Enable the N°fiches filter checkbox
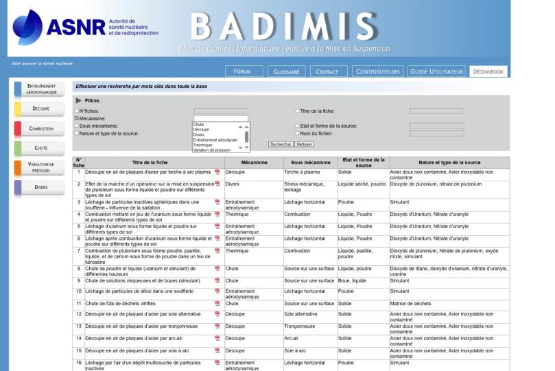555x371 pixels. point(76,111)
